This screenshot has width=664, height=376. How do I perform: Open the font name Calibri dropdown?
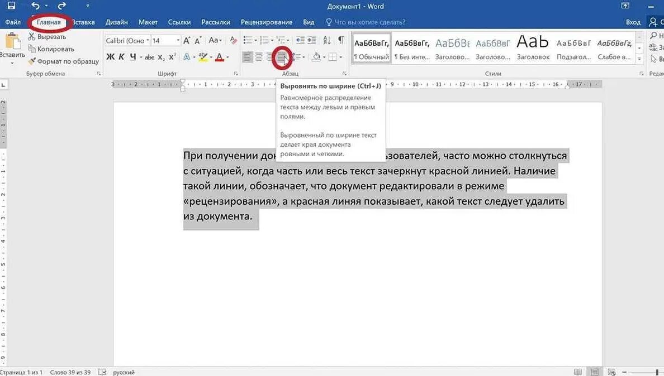point(148,41)
